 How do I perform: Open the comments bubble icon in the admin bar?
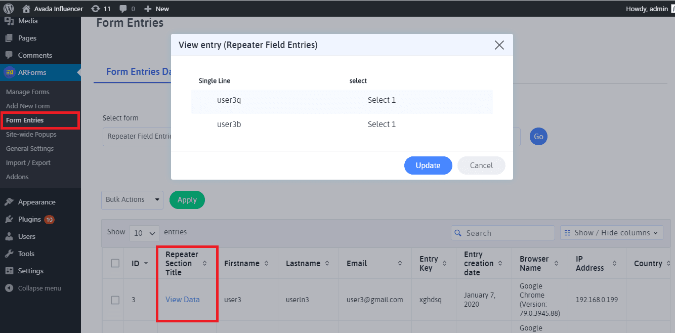123,9
